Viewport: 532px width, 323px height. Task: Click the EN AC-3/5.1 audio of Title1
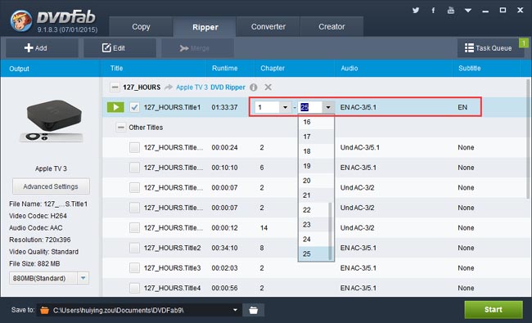click(x=358, y=107)
